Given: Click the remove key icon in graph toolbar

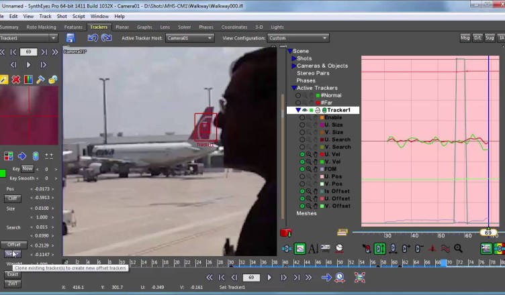Looking at the screenshot, I should 419,248.
